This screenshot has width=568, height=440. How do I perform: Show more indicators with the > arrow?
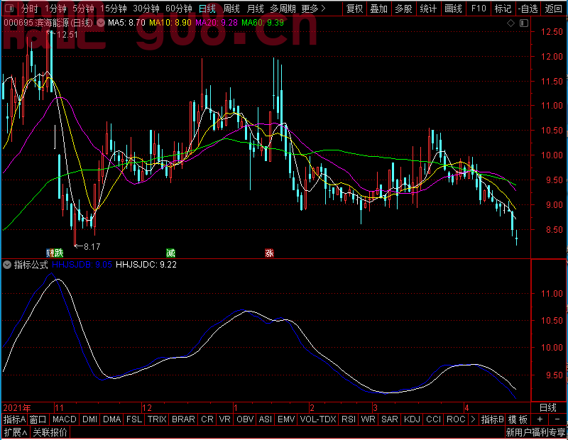[x=473, y=419]
